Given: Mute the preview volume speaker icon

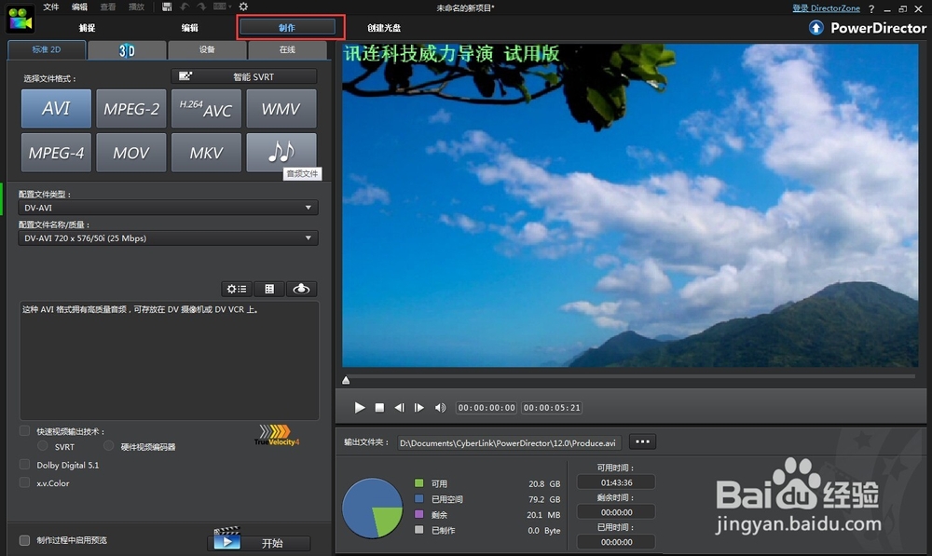Looking at the screenshot, I should click(441, 408).
